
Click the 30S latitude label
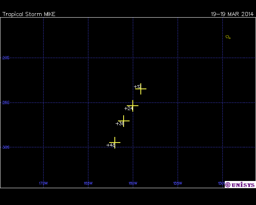point(6,147)
